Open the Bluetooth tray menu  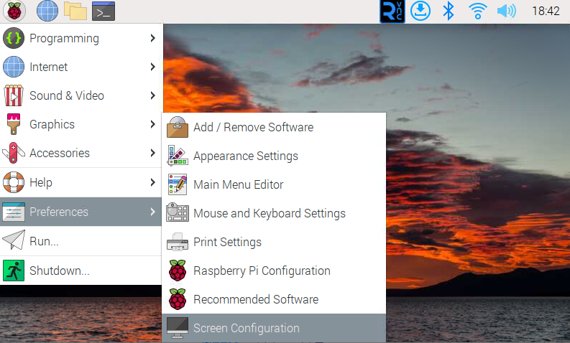pyautogui.click(x=449, y=11)
